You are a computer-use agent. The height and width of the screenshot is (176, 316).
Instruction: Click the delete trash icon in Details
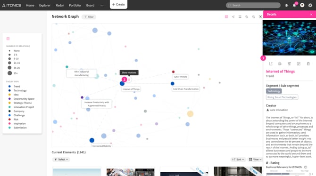click(x=308, y=64)
